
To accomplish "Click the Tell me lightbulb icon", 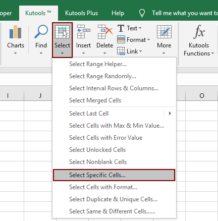I will [142, 13].
